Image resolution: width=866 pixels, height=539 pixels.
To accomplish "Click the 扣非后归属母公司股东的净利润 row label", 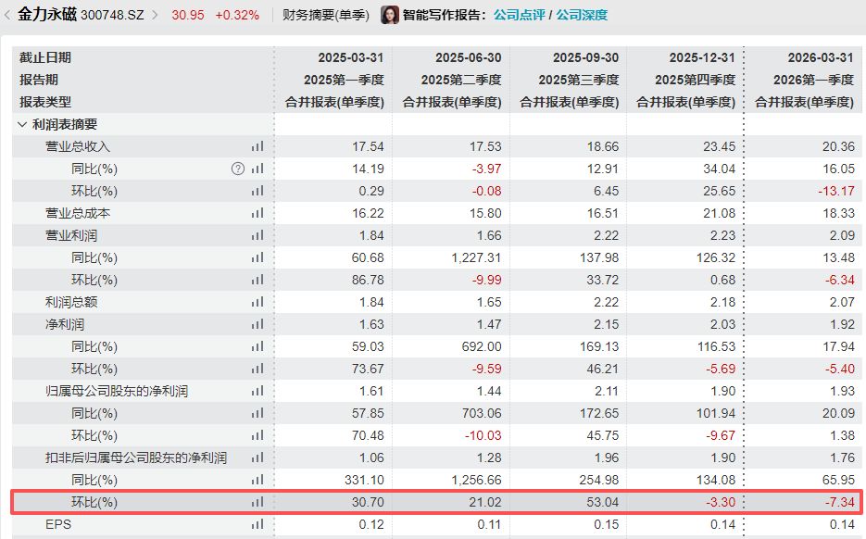I will click(x=136, y=458).
